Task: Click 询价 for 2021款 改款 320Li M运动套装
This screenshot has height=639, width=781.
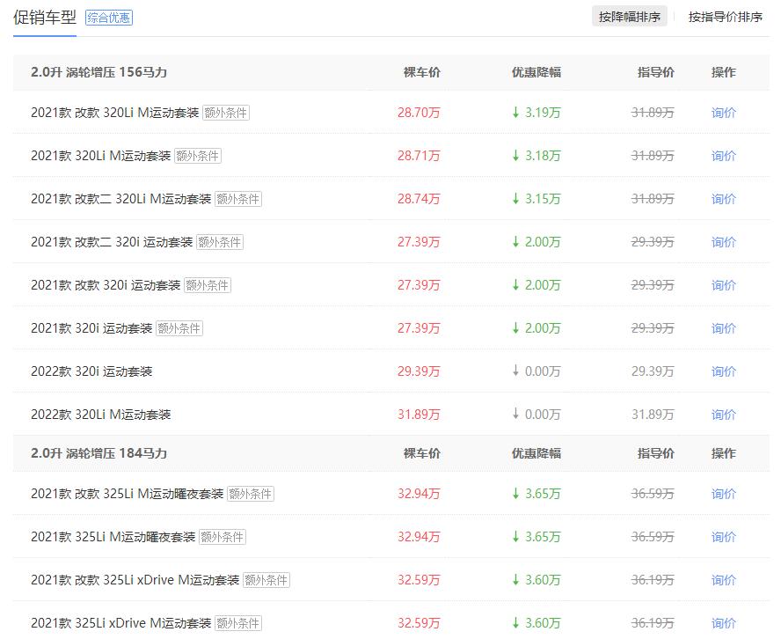Action: 723,113
